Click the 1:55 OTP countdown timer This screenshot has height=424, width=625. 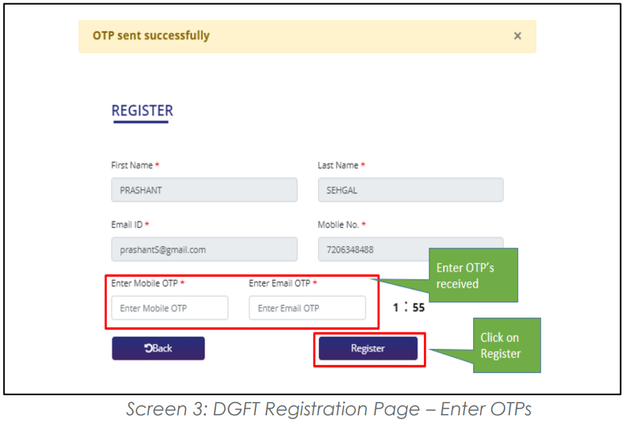(408, 307)
